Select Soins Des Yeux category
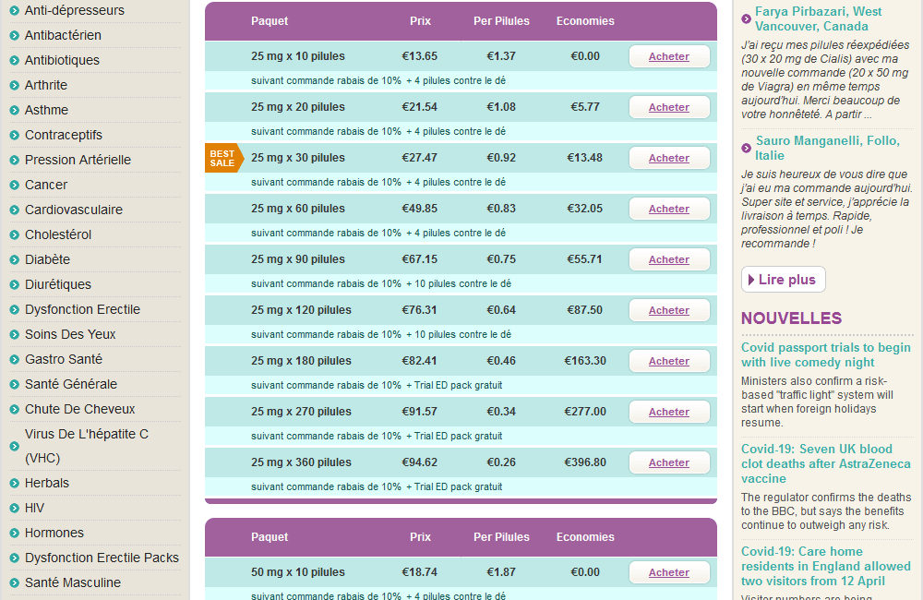This screenshot has height=600, width=923. tap(70, 334)
